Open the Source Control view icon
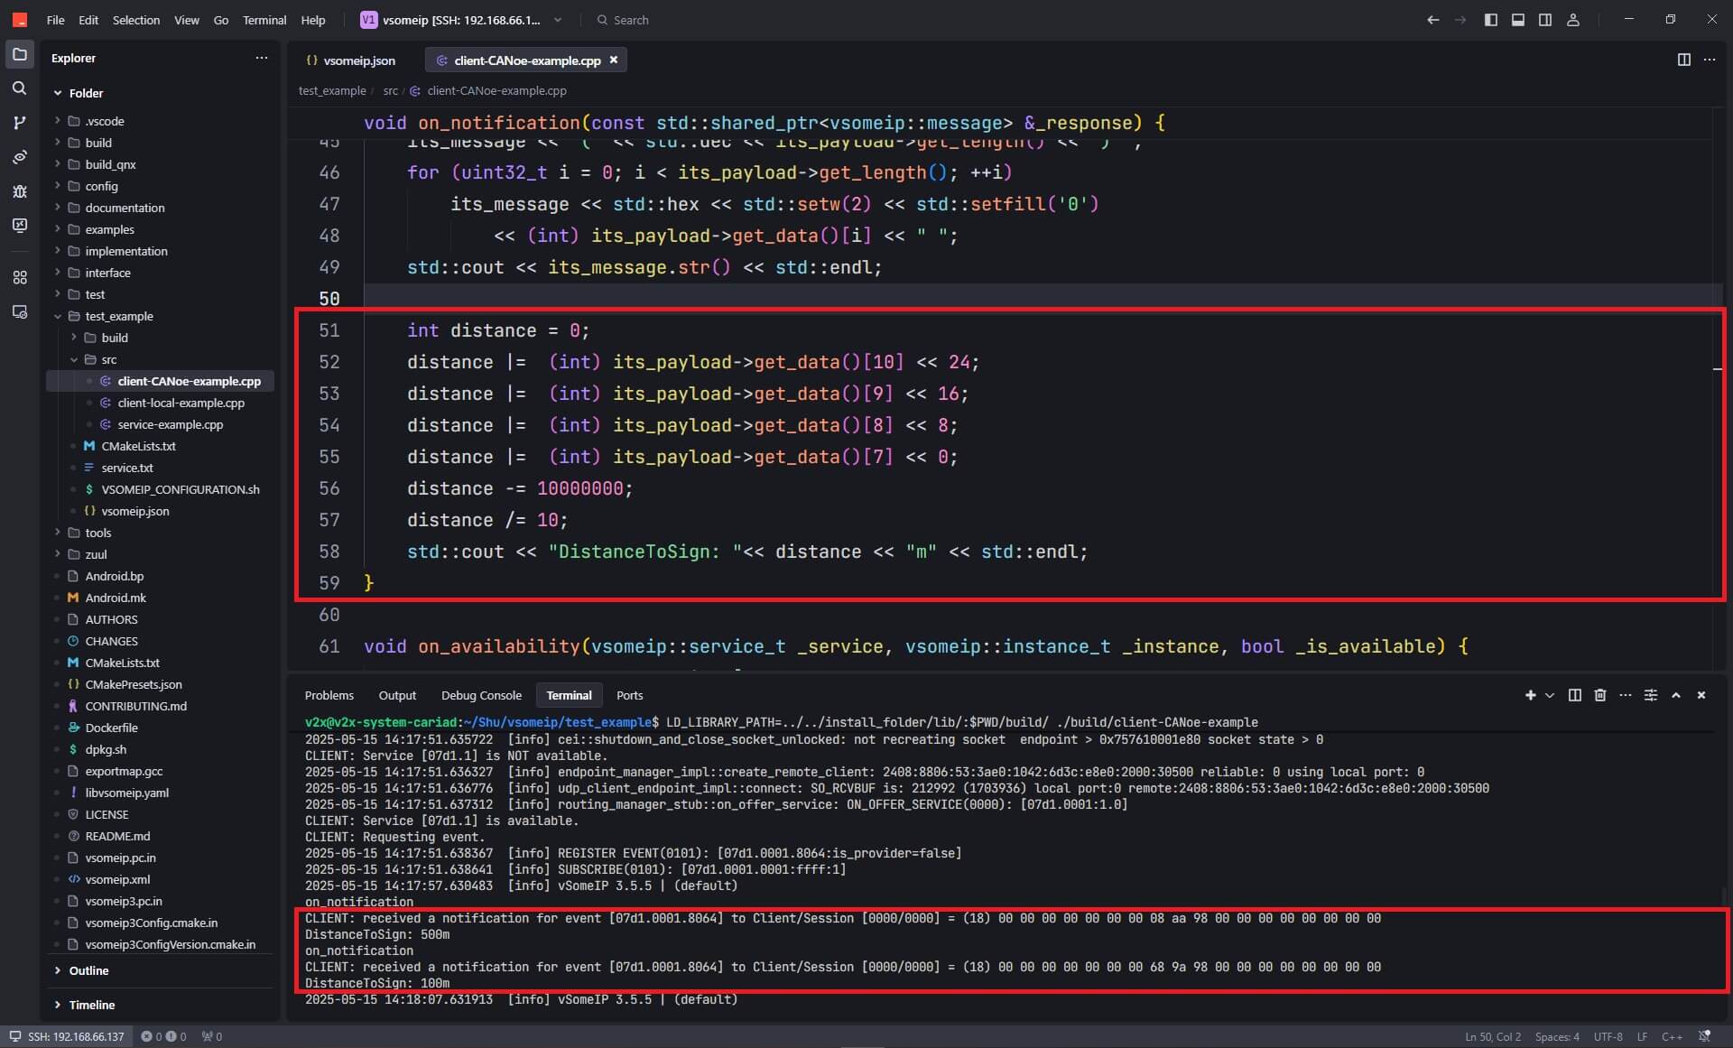 click(19, 123)
